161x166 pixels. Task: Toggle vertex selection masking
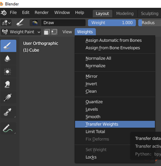tap(54, 32)
